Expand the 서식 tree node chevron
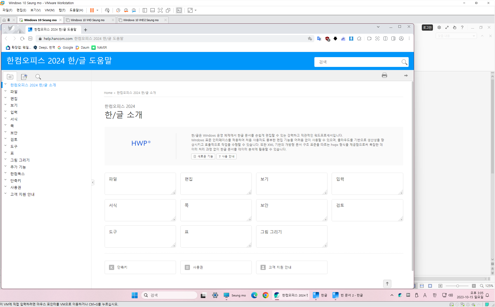Viewport: 495px width, 307px height. pyautogui.click(x=5, y=118)
